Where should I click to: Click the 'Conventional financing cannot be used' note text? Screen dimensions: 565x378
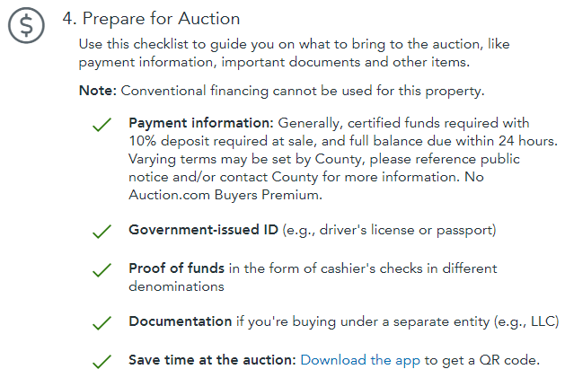click(303, 91)
